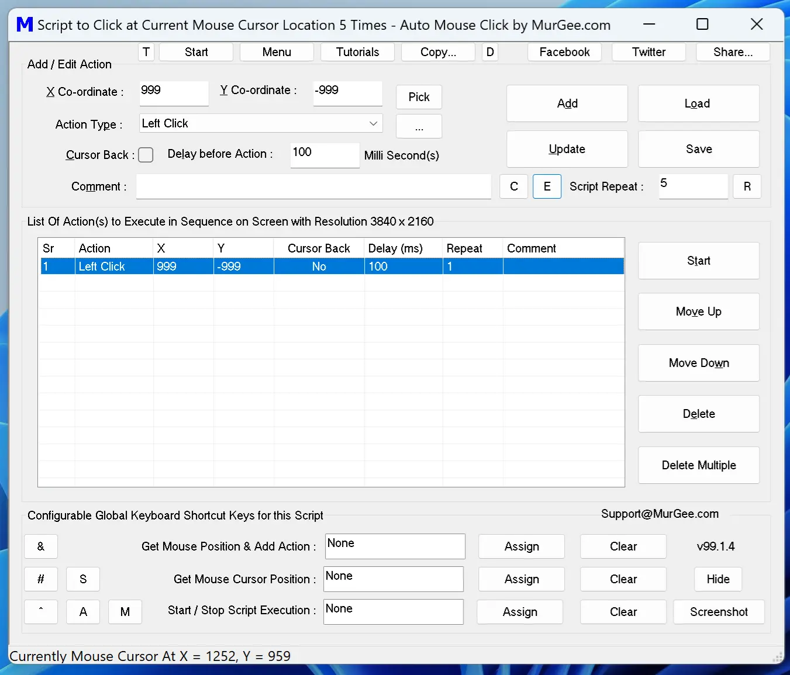Take a Screenshot using the bottom button

coord(719,612)
